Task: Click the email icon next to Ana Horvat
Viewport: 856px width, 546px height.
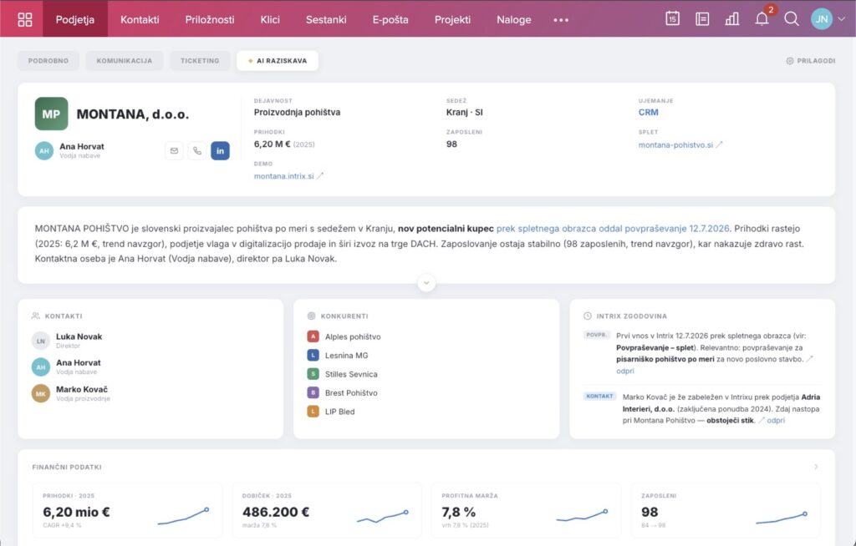Action: pyautogui.click(x=174, y=150)
